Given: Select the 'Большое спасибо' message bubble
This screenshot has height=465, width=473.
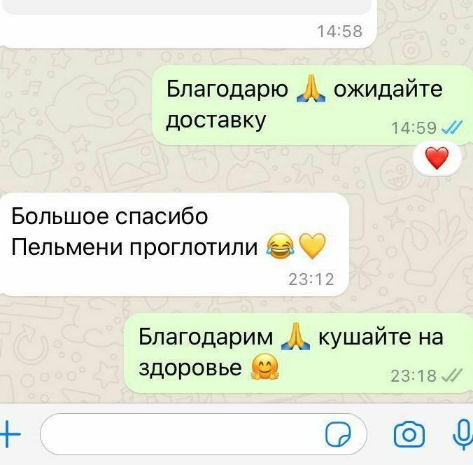Looking at the screenshot, I should (x=174, y=244).
